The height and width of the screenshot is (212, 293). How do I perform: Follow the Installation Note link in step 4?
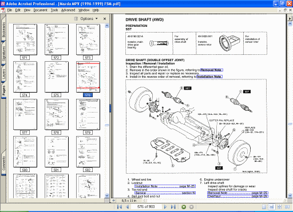209,77
